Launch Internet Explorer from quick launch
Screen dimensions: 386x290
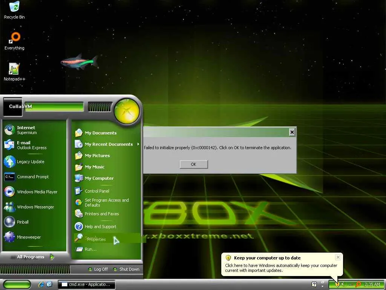(x=41, y=284)
